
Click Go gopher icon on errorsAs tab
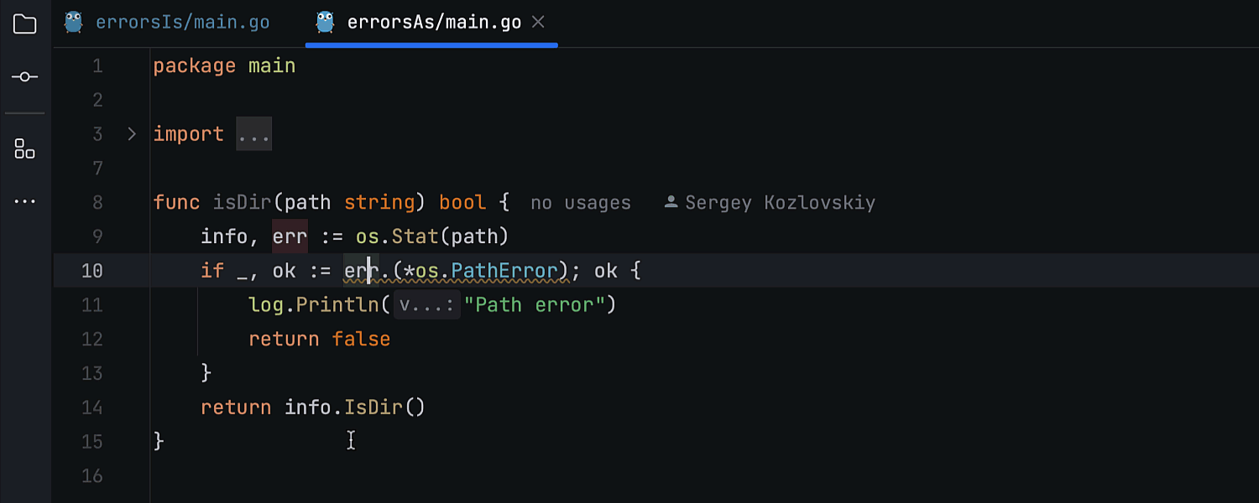point(325,23)
